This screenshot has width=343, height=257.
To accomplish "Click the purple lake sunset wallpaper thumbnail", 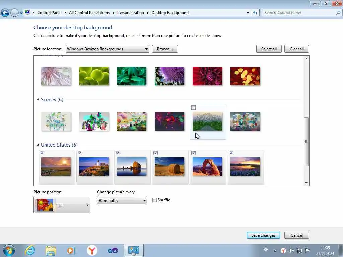I will coord(245,167).
